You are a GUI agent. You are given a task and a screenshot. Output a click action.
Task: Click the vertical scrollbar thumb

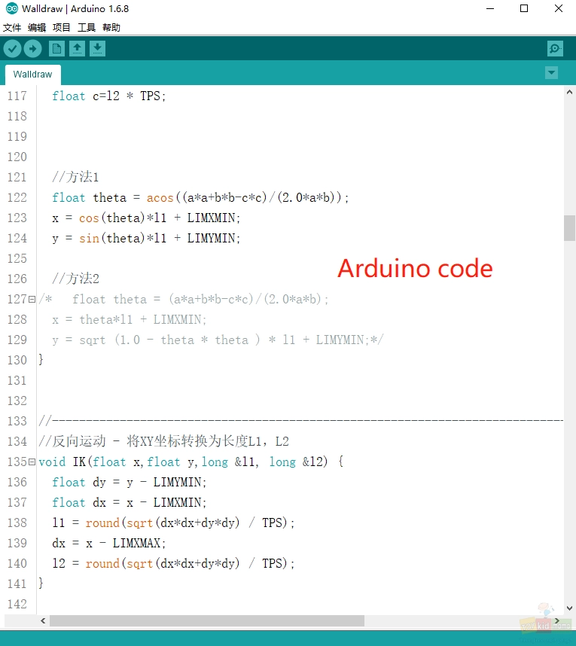pos(569,228)
